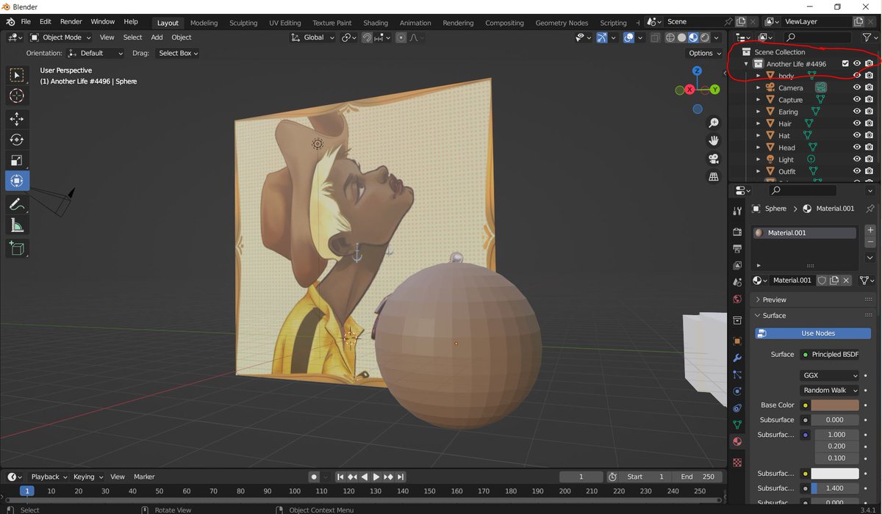
Task: Open the Physics properties tab
Action: point(737,391)
